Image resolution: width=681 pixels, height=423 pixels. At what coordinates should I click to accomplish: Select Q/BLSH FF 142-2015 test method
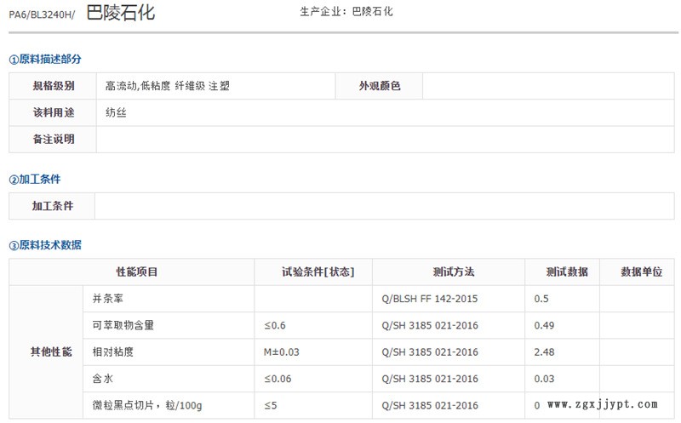pyautogui.click(x=430, y=299)
